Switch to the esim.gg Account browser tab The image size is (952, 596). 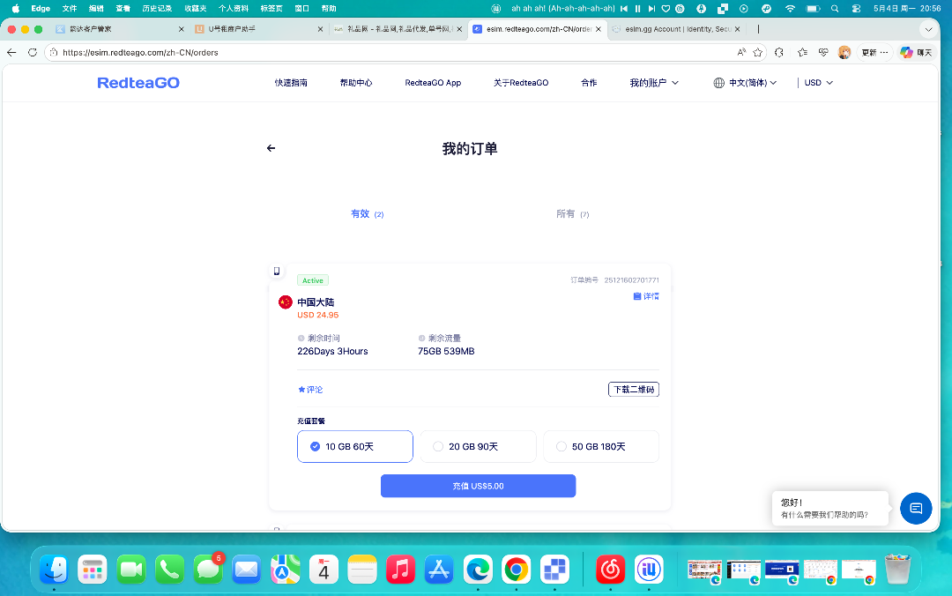click(x=676, y=29)
